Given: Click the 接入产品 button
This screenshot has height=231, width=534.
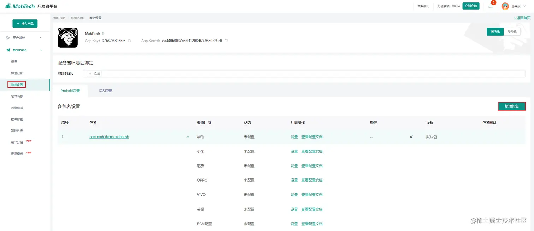Looking at the screenshot, I should pyautogui.click(x=25, y=23).
